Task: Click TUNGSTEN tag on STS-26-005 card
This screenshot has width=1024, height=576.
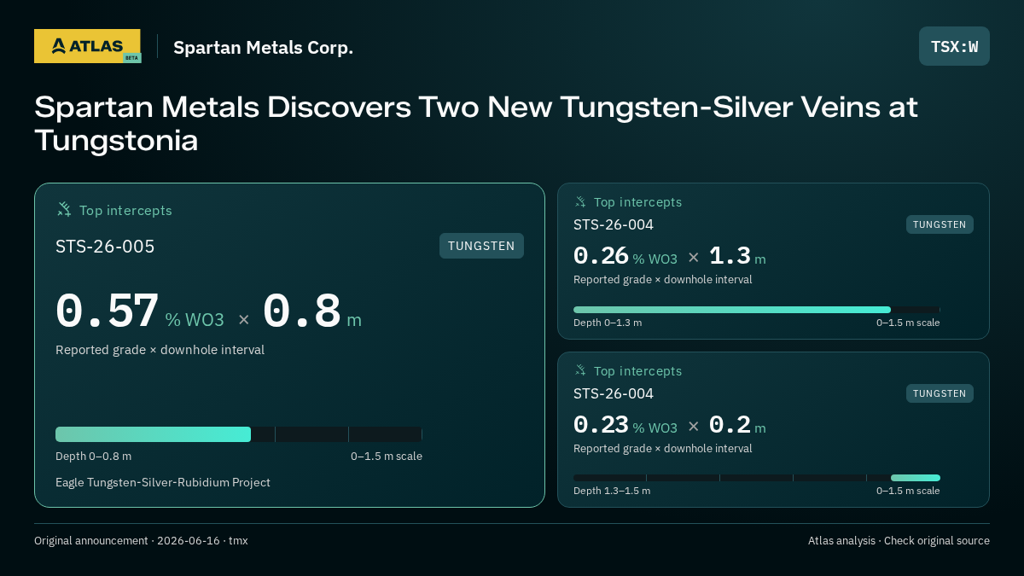Action: (x=481, y=246)
